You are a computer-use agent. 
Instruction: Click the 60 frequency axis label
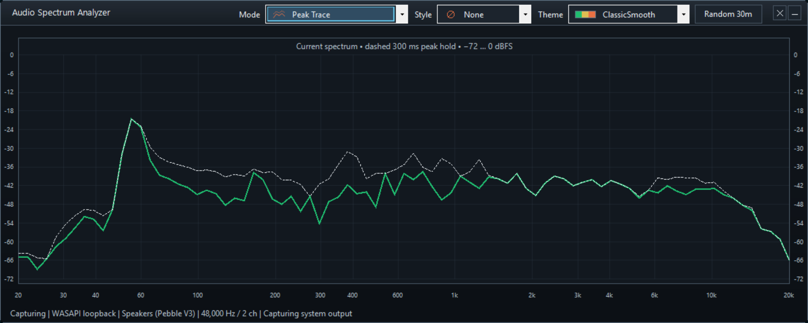tap(141, 295)
